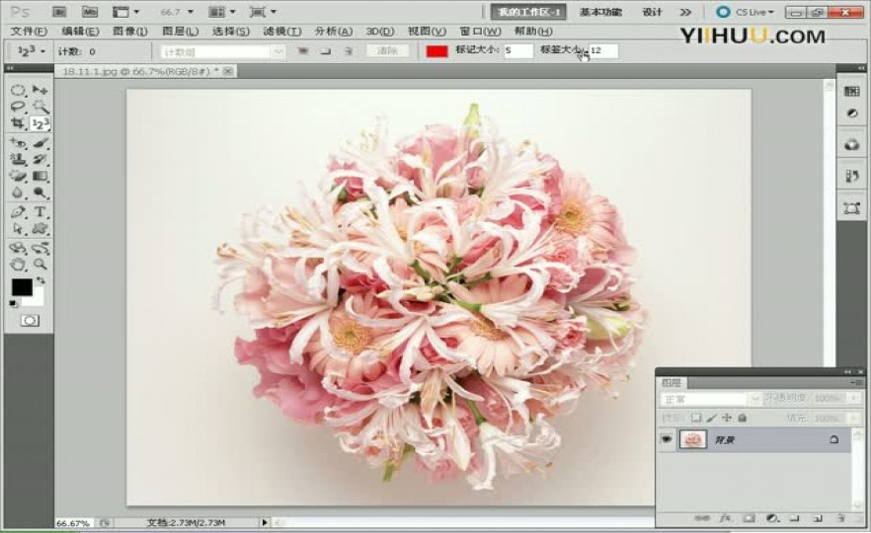Select the Hand tool
The image size is (871, 533).
pyautogui.click(x=19, y=265)
